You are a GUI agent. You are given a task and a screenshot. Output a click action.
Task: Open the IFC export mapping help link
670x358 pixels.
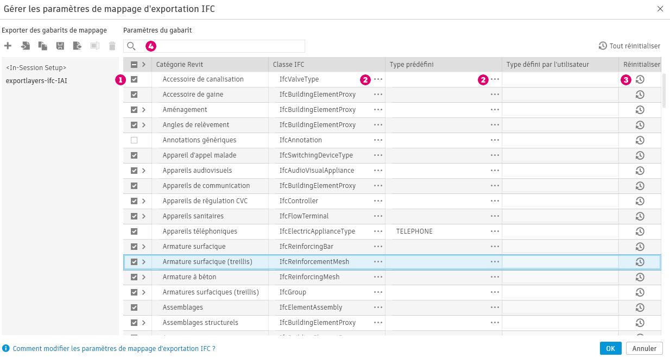click(114, 349)
